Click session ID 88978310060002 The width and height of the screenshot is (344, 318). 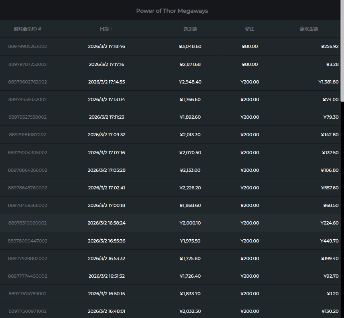point(28,223)
